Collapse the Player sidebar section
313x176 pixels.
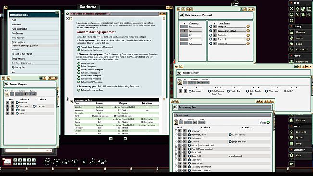point(292,56)
